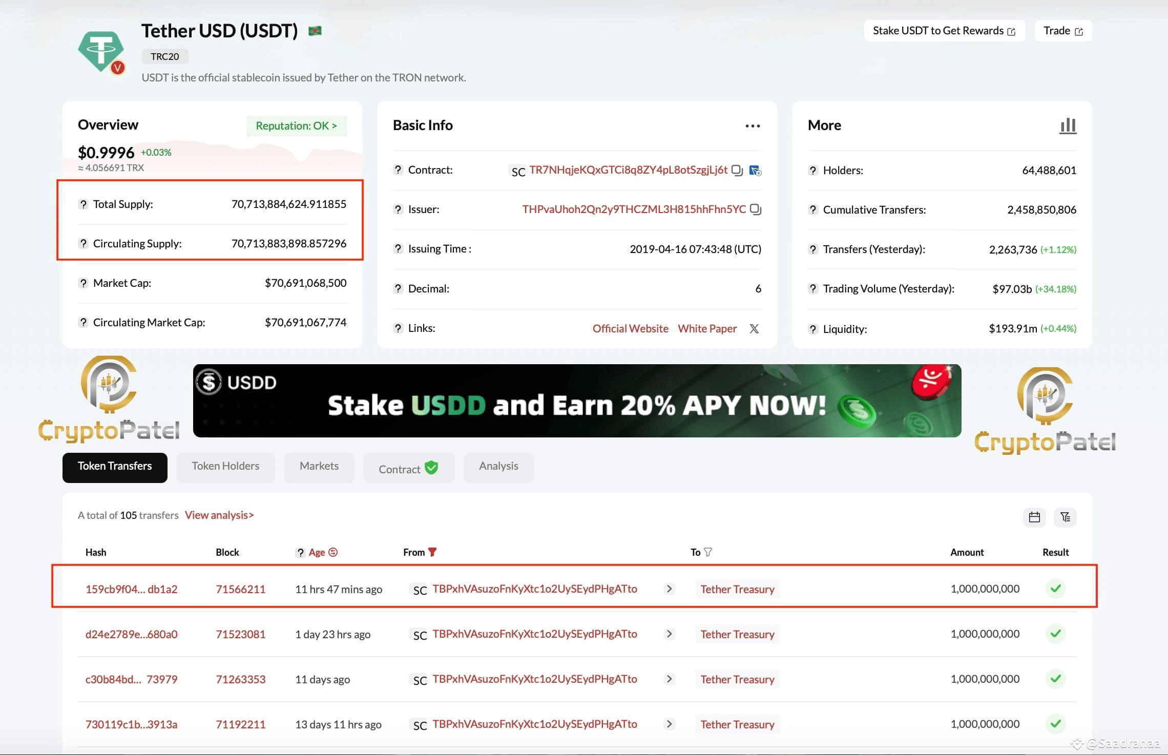Viewport: 1168px width, 755px height.
Task: Open the X (Twitter) link icon
Action: 754,328
